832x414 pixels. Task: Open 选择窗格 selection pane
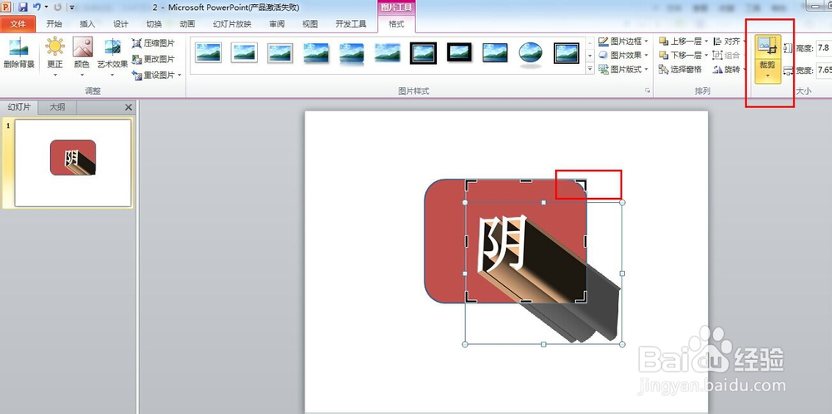(681, 70)
